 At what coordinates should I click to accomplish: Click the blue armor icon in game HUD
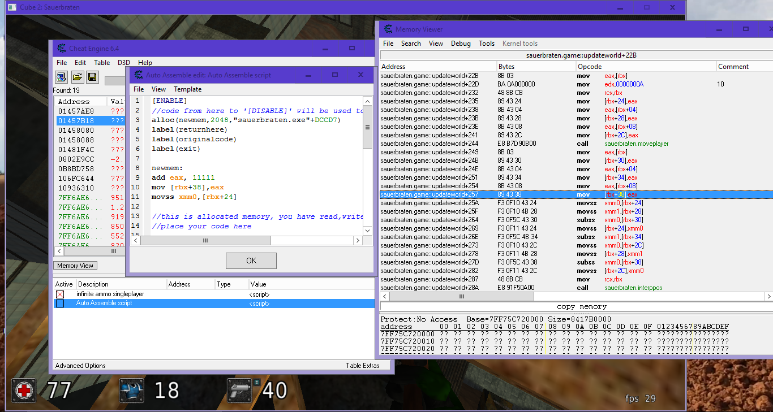(x=131, y=390)
